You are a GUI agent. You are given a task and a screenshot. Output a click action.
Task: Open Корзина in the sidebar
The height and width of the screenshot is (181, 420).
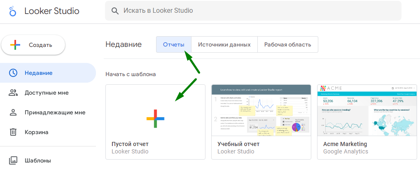tap(48, 132)
